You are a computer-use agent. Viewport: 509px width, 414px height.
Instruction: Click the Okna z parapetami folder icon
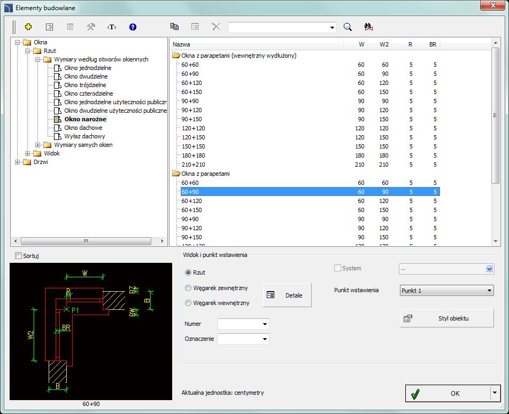pyautogui.click(x=176, y=174)
